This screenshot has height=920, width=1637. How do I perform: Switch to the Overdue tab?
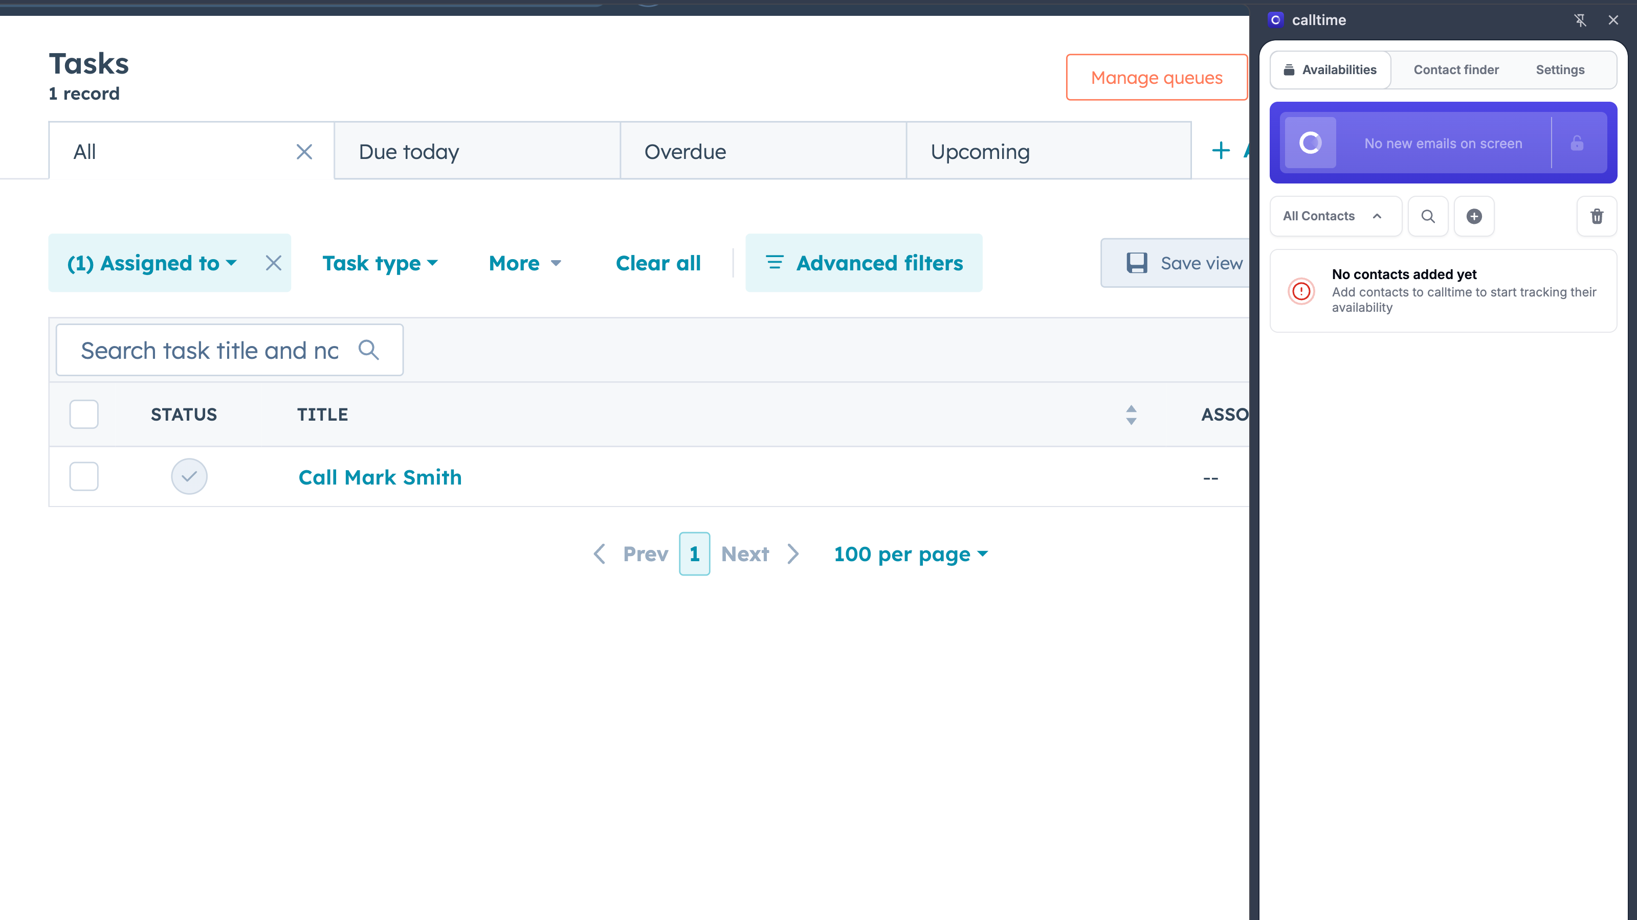pyautogui.click(x=685, y=152)
